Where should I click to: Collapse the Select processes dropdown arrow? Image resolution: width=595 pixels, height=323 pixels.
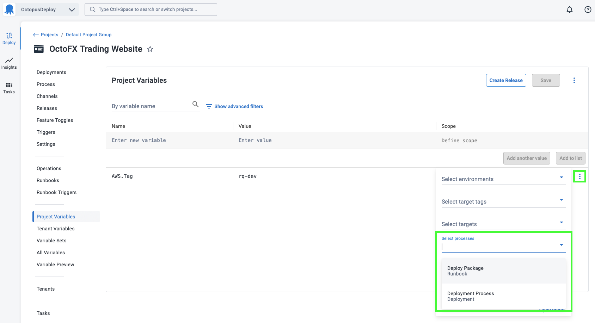point(562,245)
